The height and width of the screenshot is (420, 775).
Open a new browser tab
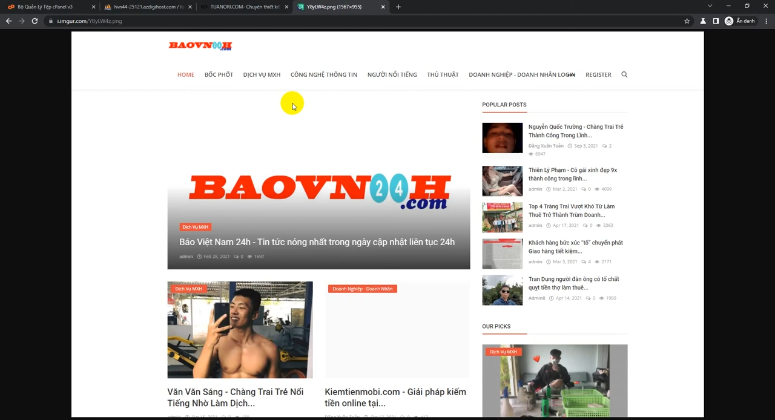(398, 7)
